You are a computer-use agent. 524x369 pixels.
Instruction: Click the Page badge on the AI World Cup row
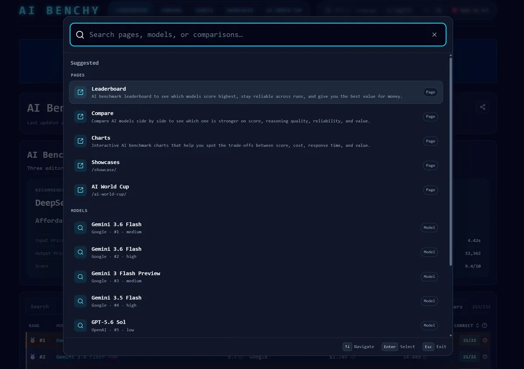pyautogui.click(x=431, y=190)
